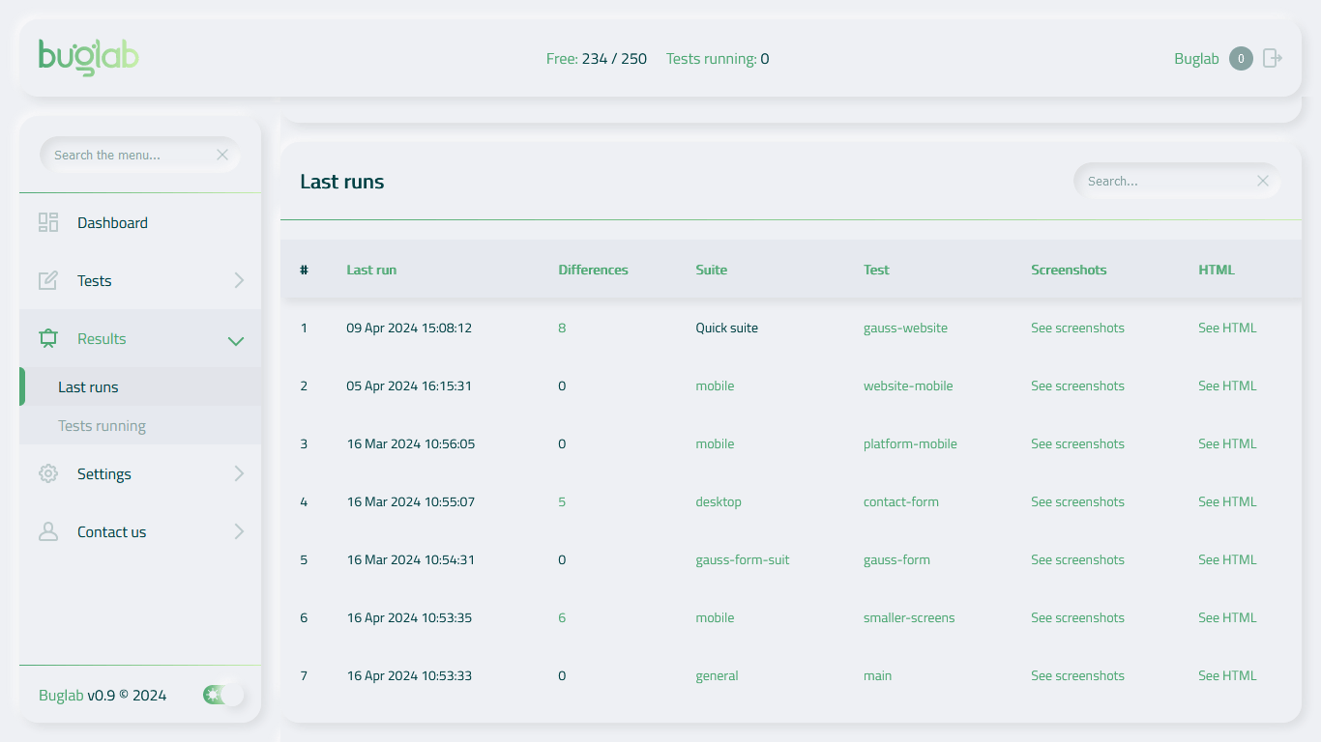Click the Buglab username link
The height and width of the screenshot is (742, 1321).
coord(1196,59)
